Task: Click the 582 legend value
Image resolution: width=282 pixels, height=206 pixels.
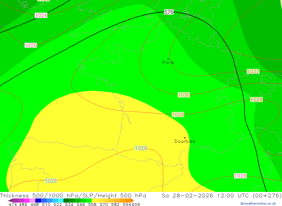Action: tap(115, 204)
